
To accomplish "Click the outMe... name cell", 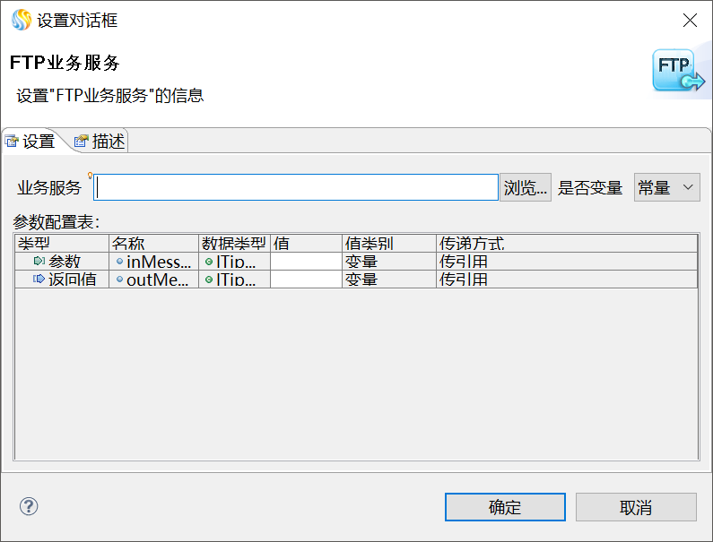I will pos(153,279).
